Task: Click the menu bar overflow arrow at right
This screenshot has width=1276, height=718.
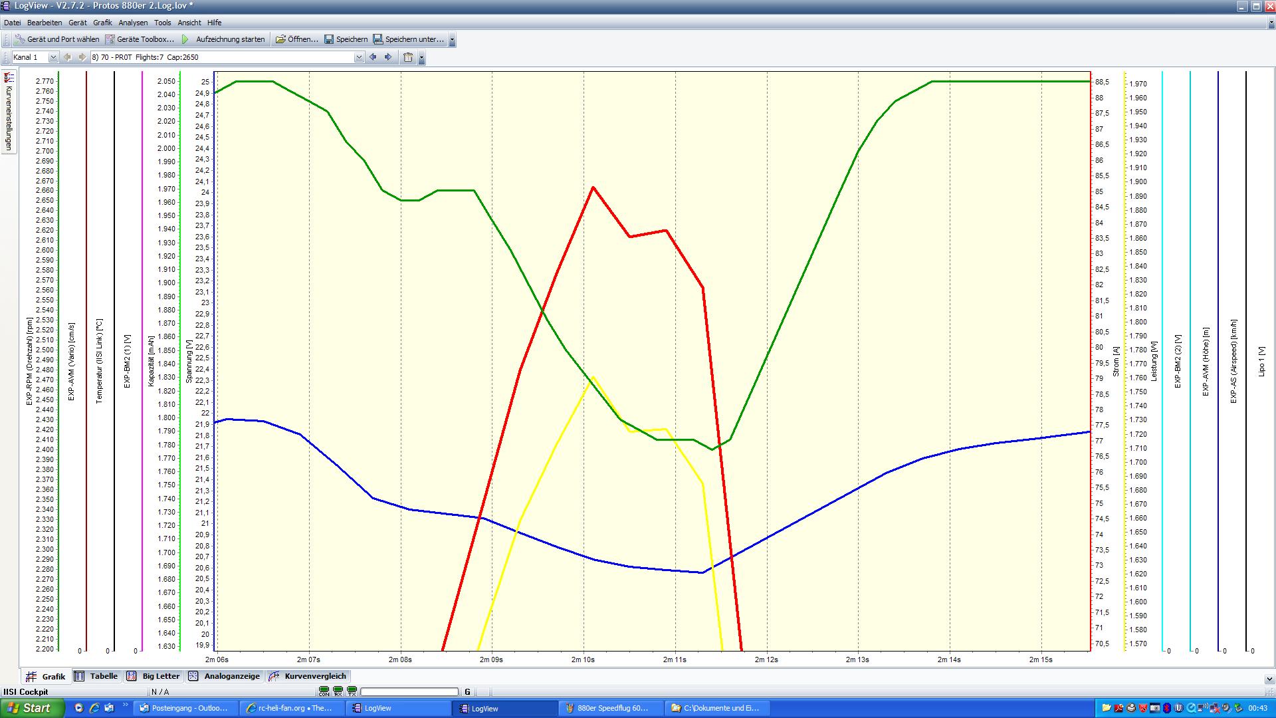Action: click(1271, 23)
